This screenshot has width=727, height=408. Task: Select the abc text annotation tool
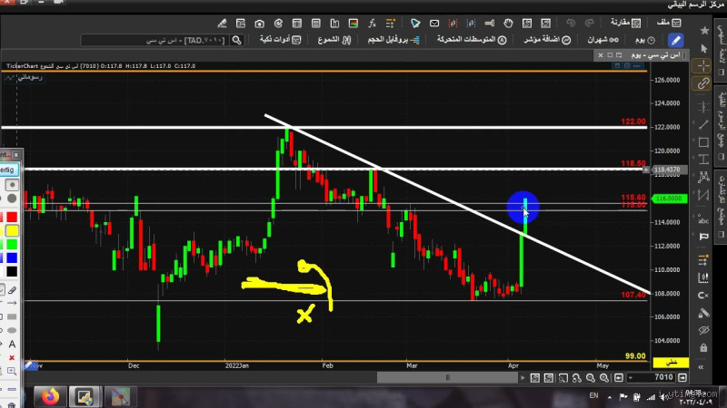pyautogui.click(x=702, y=220)
